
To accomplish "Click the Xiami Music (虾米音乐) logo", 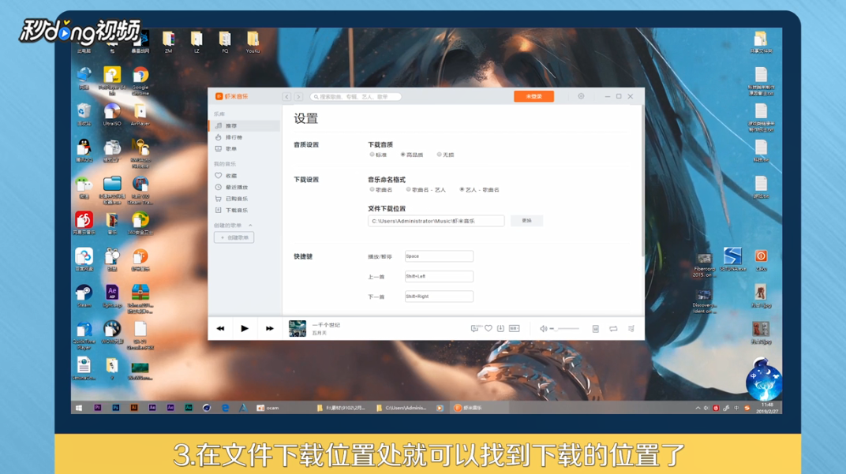I will [231, 96].
